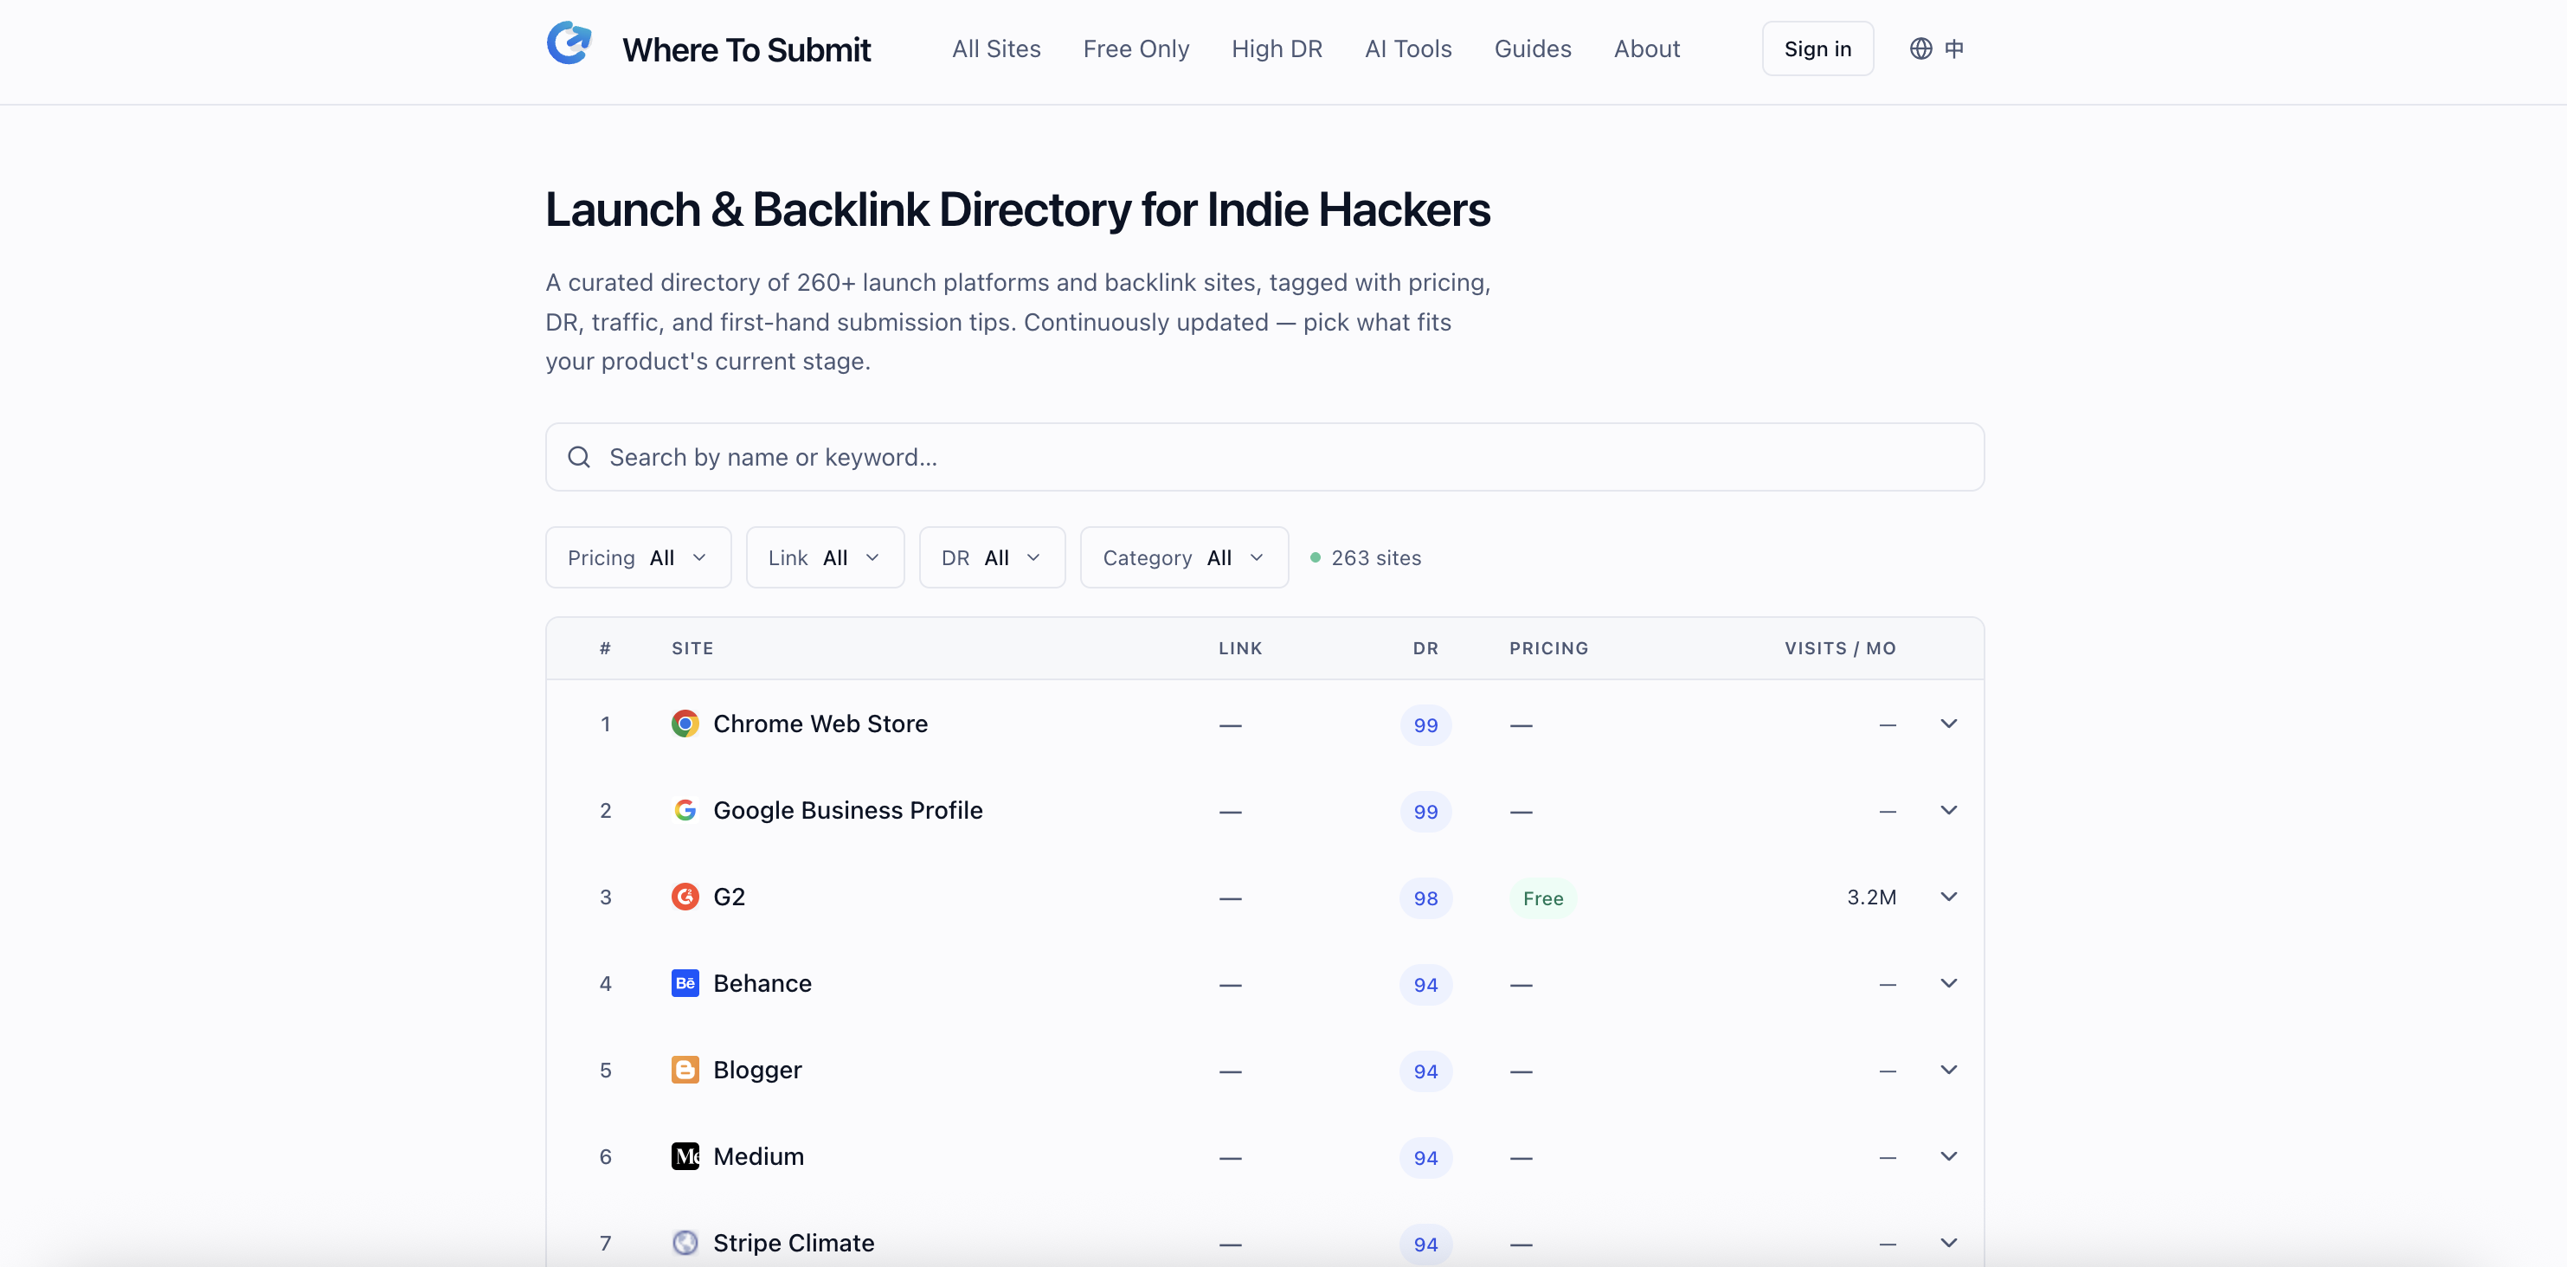2567x1267 pixels.
Task: Click the Where To Submit logo icon
Action: tap(569, 44)
